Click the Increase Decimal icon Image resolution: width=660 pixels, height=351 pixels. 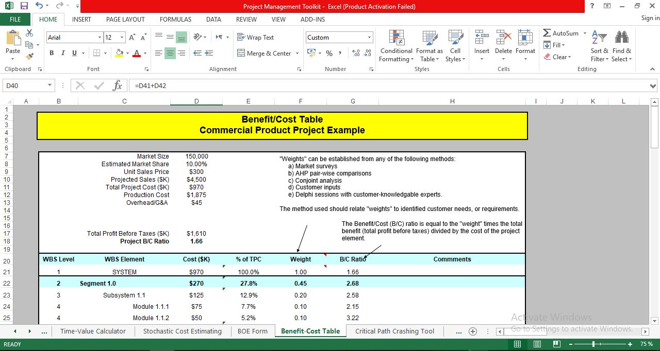(356, 52)
